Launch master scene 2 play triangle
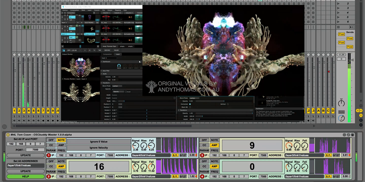Image resolution: width=365 pixels, height=182 pixels. pos(338,4)
